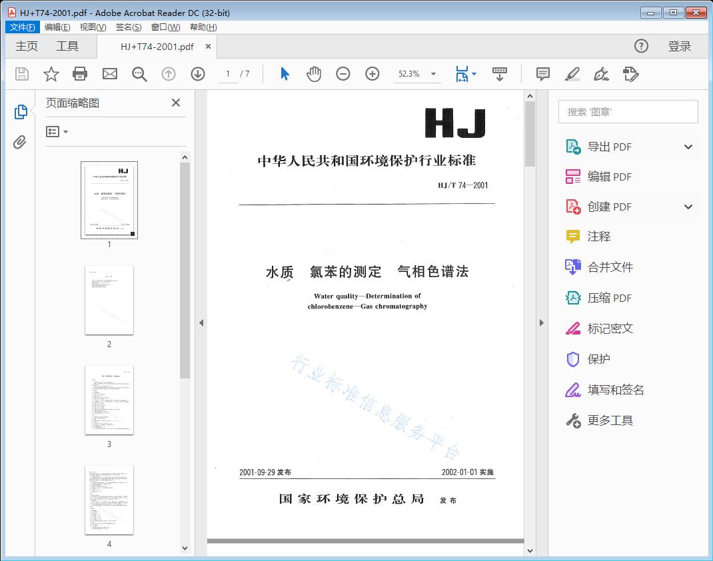Toggle the 页面缩略图 panel closed
The image size is (713, 561).
tap(175, 103)
